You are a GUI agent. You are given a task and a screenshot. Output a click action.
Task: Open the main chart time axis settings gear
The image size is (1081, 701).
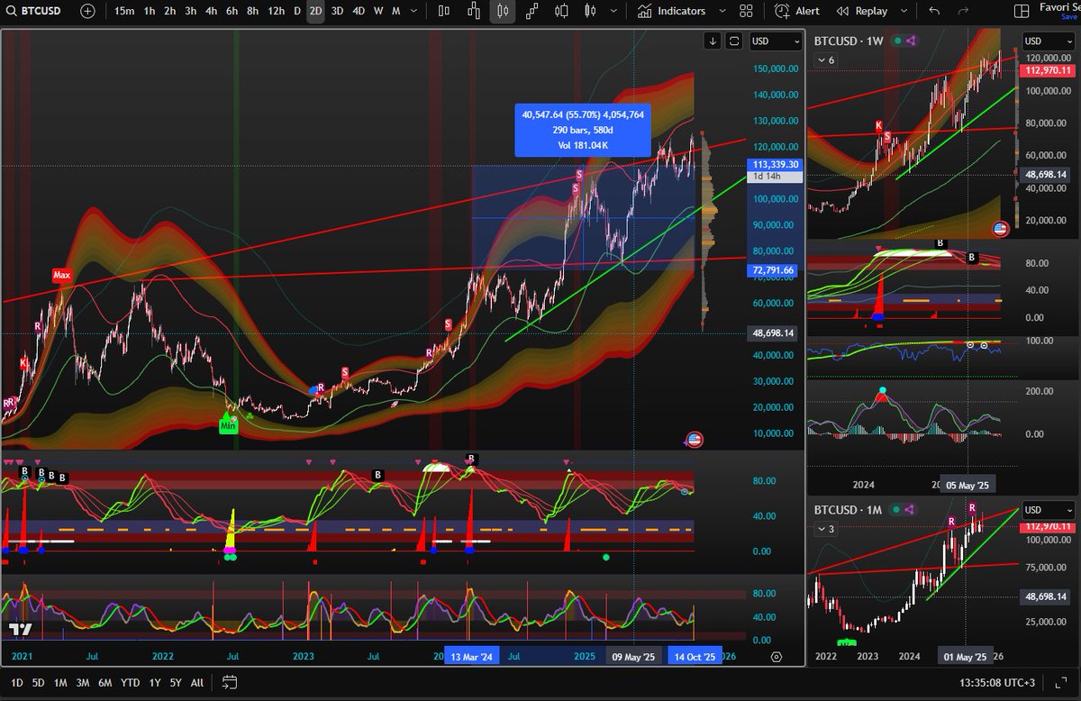(x=777, y=657)
